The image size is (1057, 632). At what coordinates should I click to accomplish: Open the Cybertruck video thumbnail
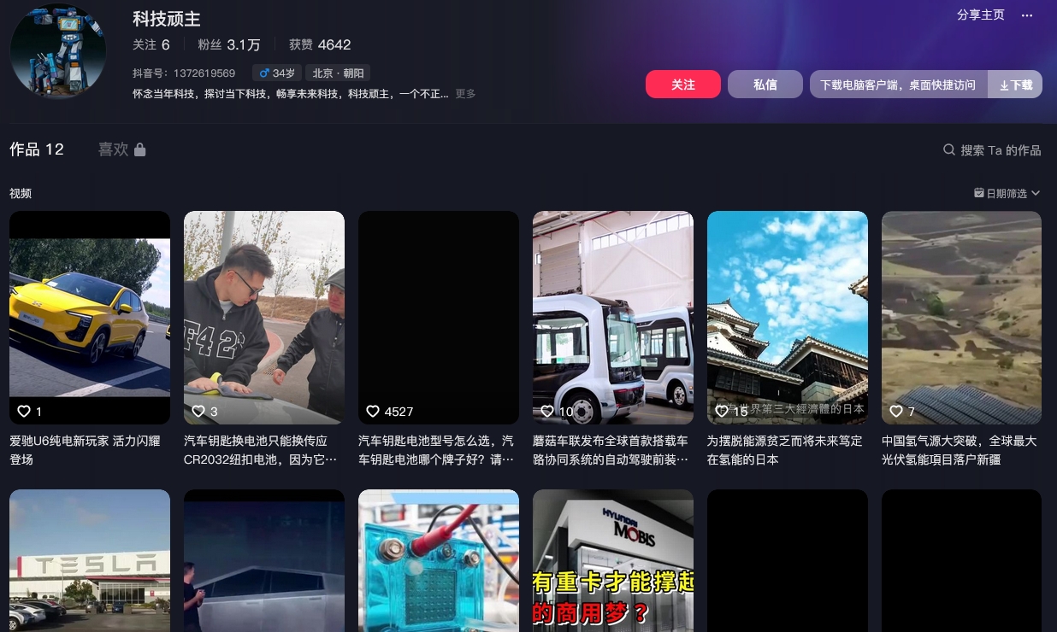[x=264, y=560]
